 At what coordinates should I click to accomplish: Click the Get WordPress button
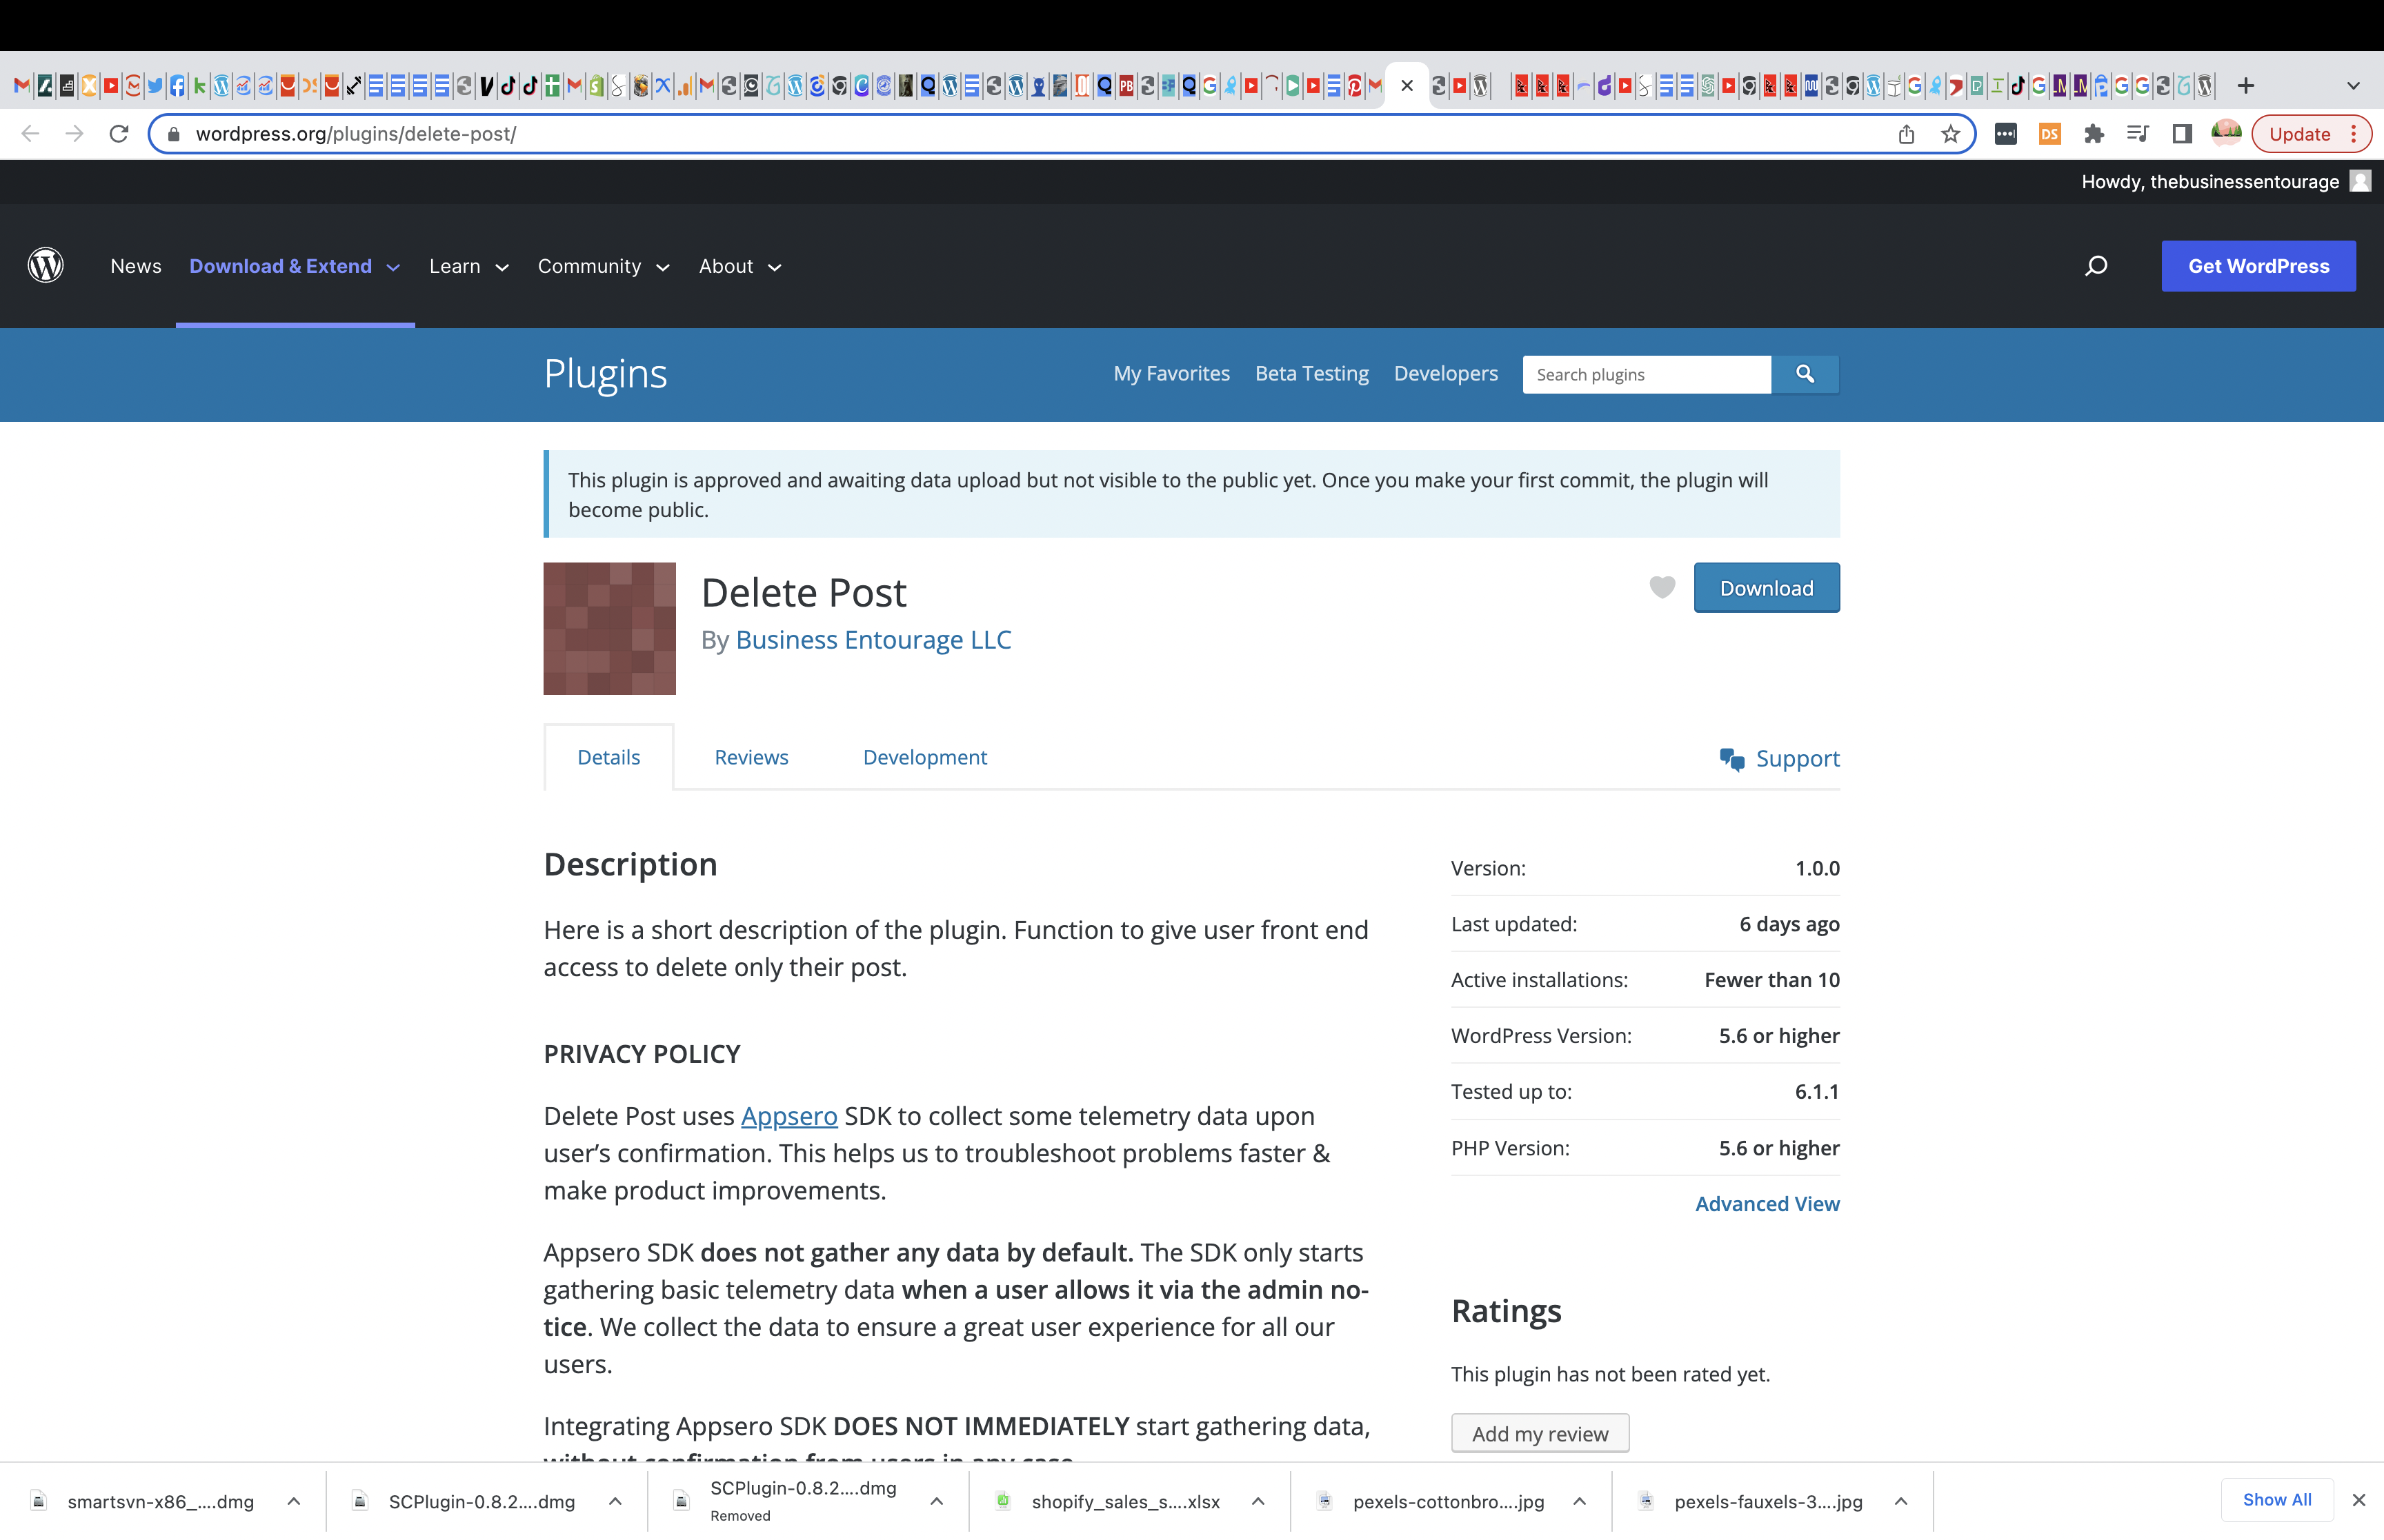(2258, 266)
